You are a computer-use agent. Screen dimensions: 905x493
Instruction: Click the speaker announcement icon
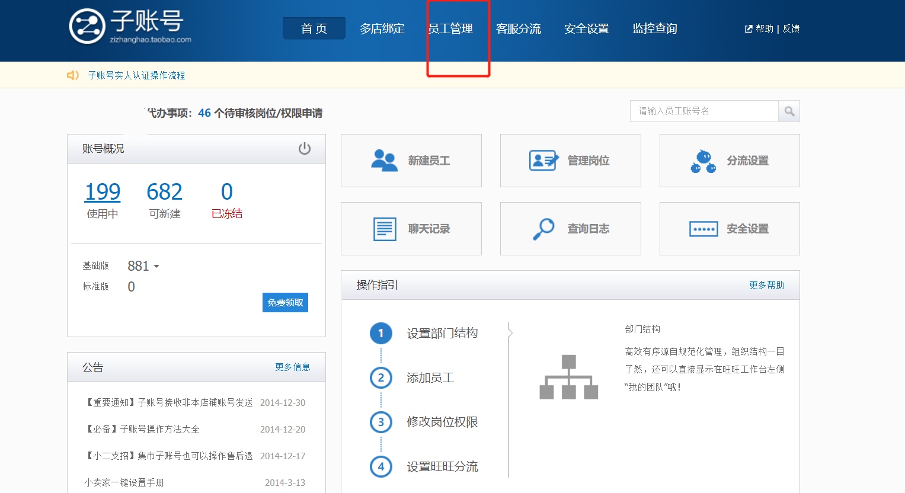tap(73, 75)
